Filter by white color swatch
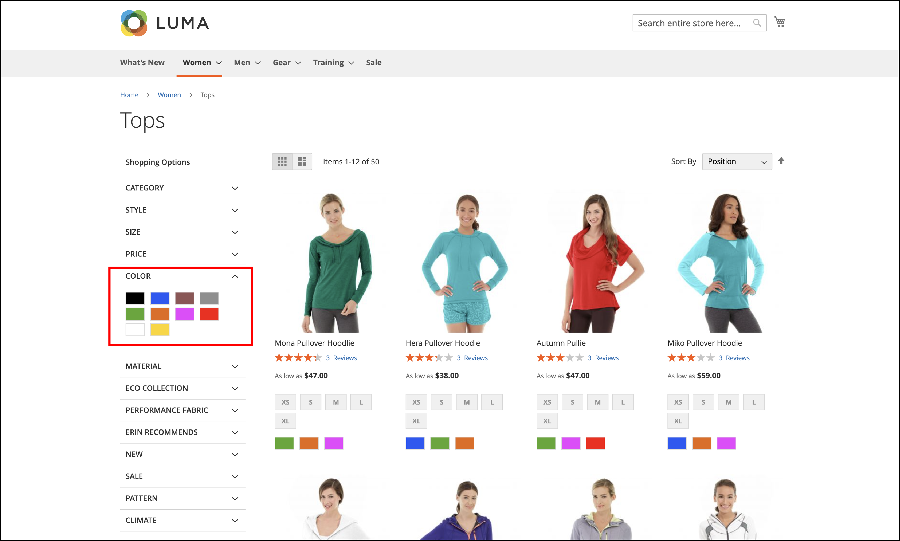This screenshot has height=541, width=900. (135, 330)
